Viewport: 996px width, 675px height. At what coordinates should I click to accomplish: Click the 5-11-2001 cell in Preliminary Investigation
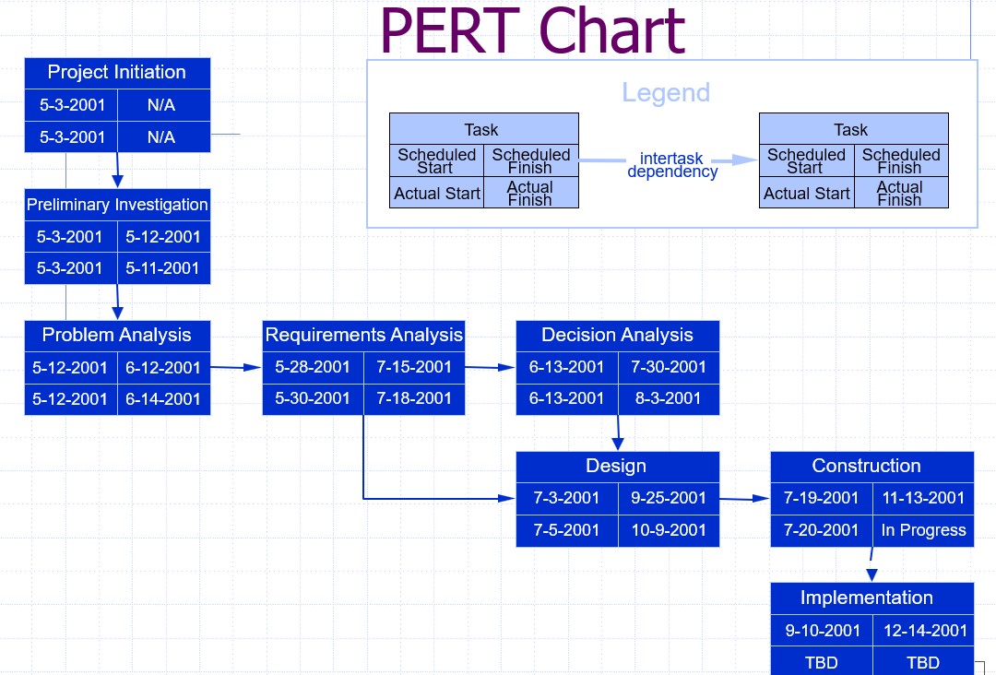[162, 268]
